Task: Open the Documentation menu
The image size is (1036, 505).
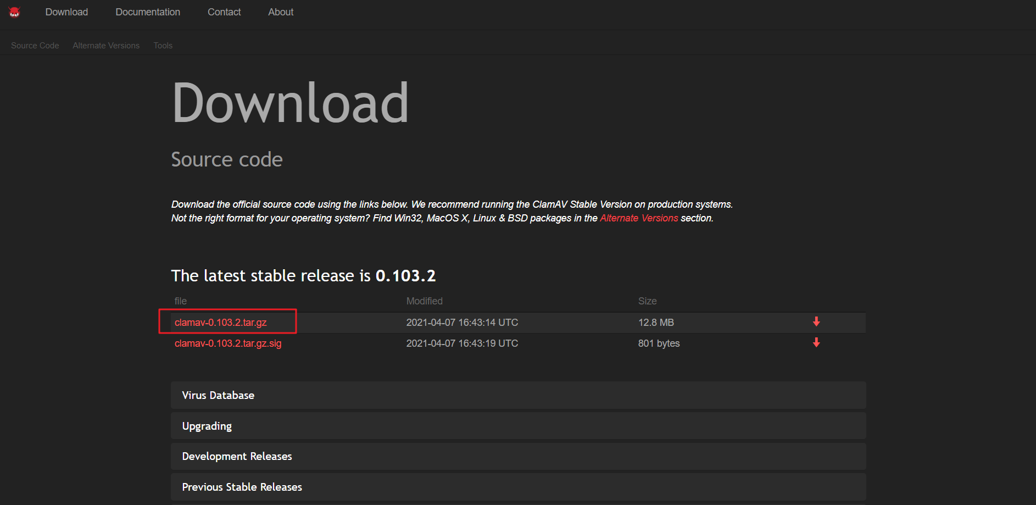Action: (148, 12)
